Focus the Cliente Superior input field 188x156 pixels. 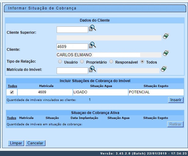(x=72, y=30)
